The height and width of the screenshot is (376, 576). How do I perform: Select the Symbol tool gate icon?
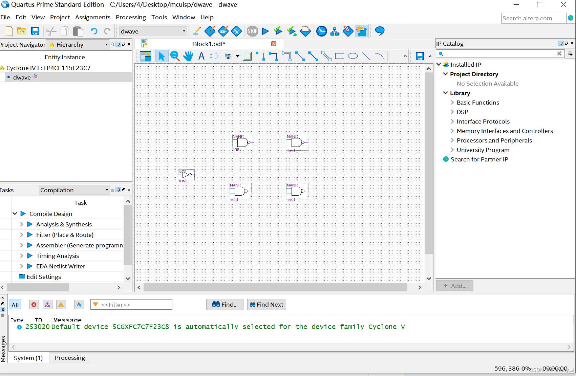point(214,56)
